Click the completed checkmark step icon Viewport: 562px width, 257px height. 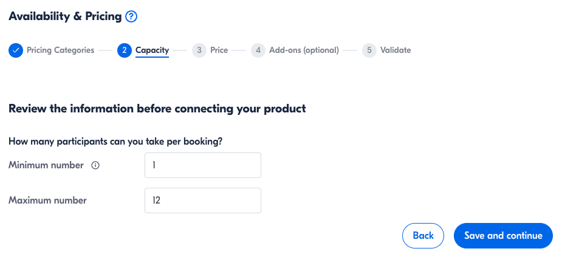pyautogui.click(x=16, y=50)
